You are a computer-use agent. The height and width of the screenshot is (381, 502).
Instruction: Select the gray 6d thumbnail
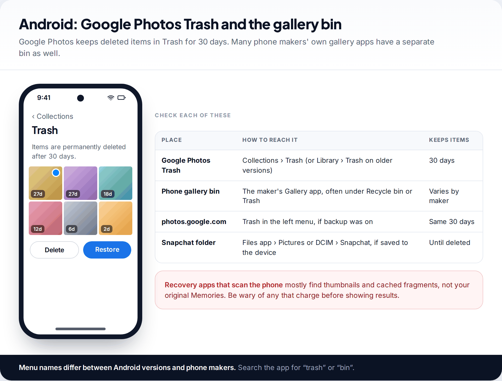pyautogui.click(x=81, y=218)
